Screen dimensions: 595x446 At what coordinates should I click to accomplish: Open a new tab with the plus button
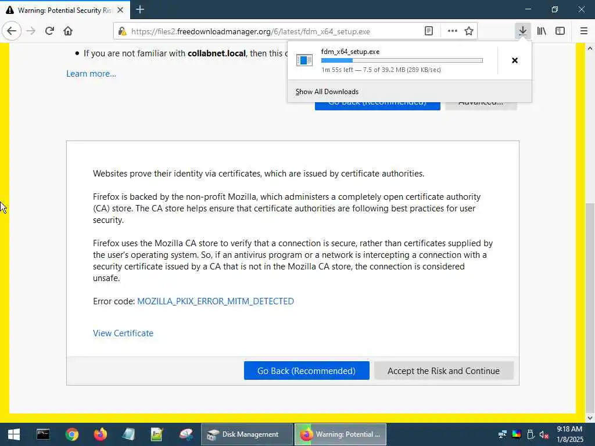tap(140, 9)
